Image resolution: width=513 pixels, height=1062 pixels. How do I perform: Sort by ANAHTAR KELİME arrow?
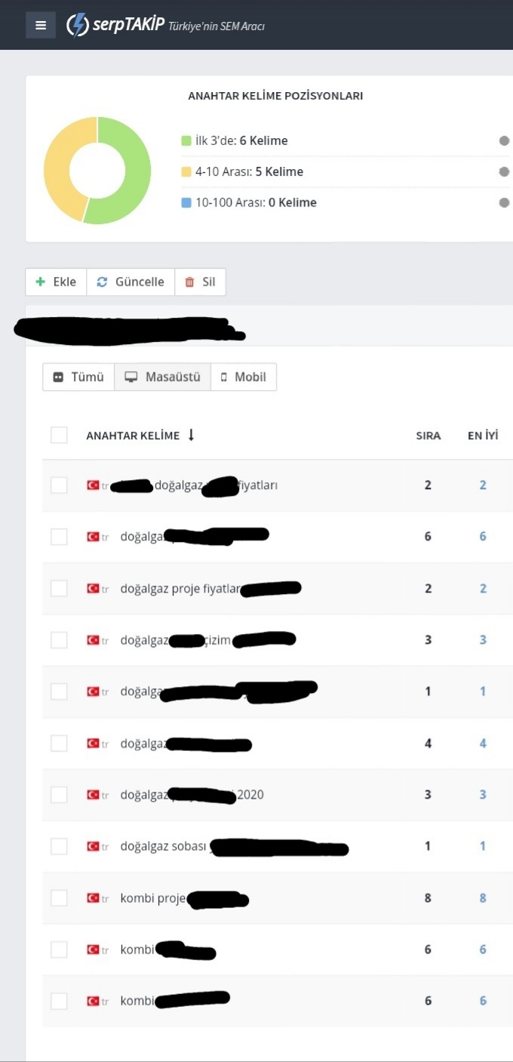[x=191, y=435]
